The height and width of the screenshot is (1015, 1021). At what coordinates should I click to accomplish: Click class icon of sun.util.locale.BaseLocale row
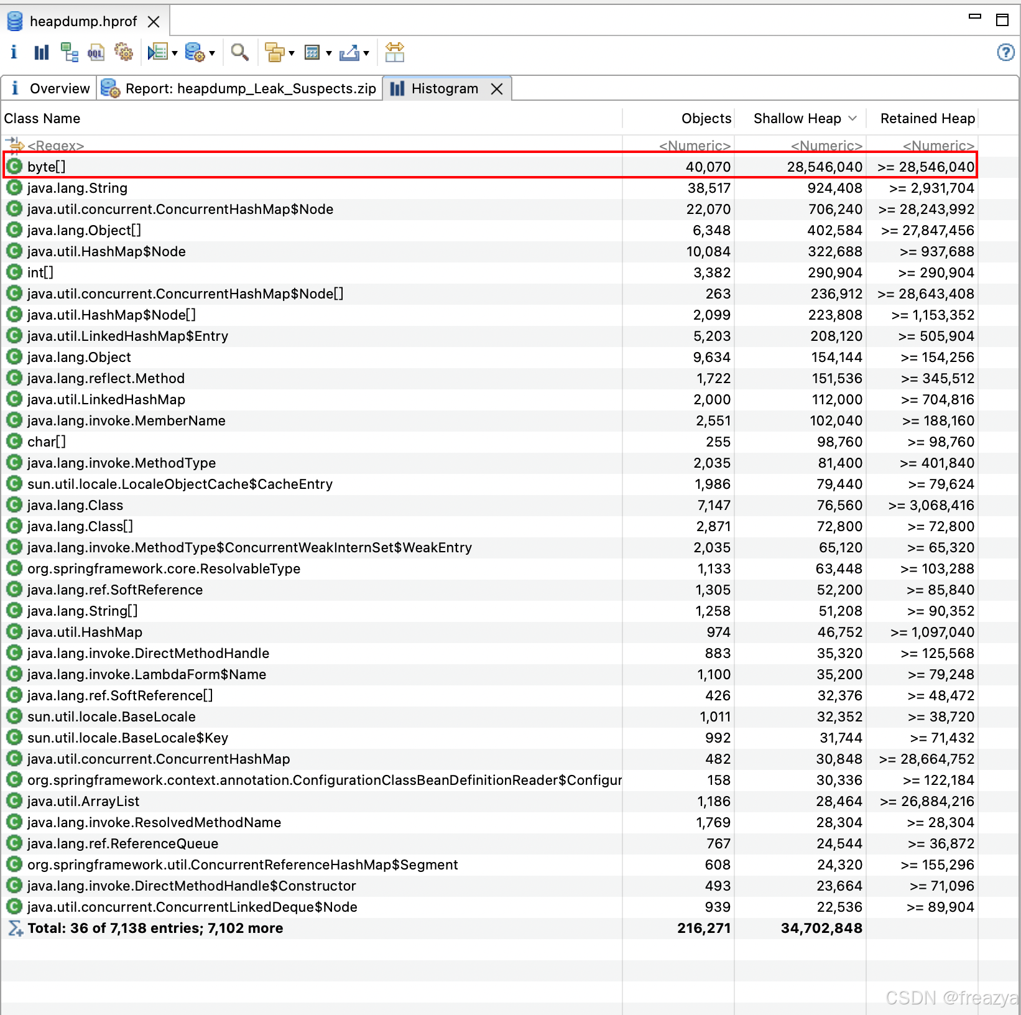point(14,716)
